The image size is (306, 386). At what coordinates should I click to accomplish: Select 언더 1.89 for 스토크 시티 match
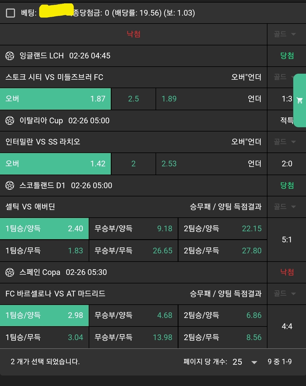[211, 99]
